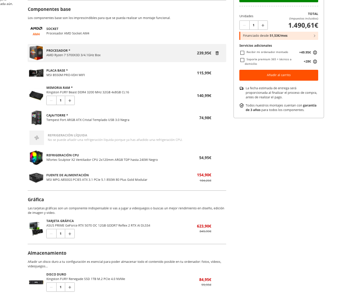Image resolution: width=359 pixels, height=295 pixels.
Task: Click the Tempest Fort ARGB case image
Action: tap(36, 117)
